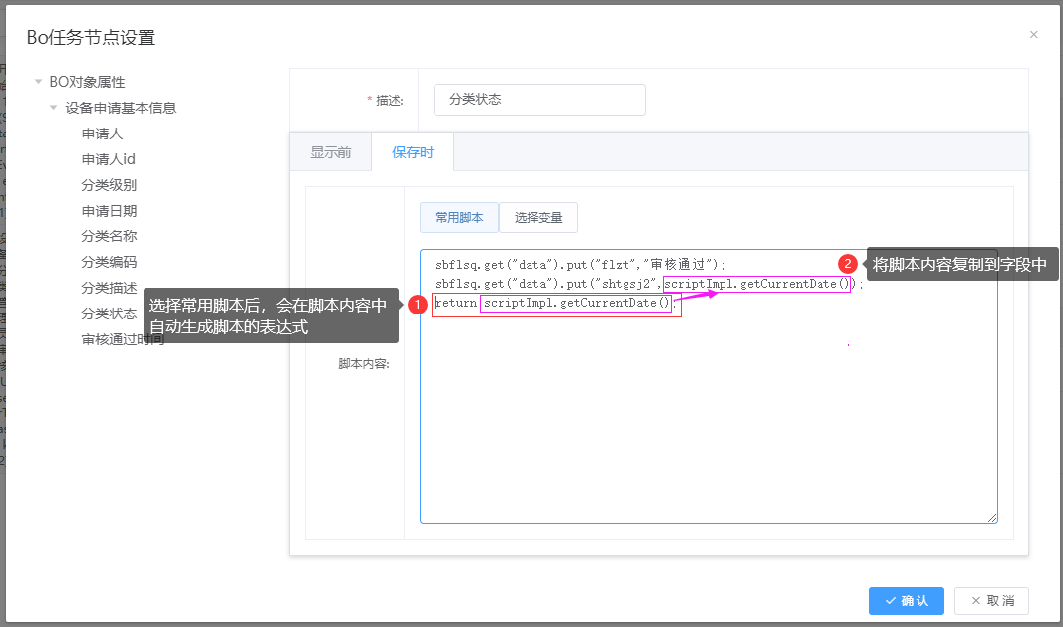Collapse the BO对象属性 tree node
This screenshot has width=1063, height=627.
click(x=38, y=82)
